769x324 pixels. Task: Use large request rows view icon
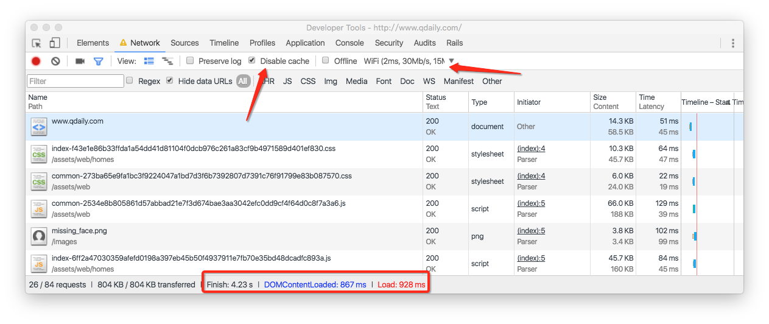pyautogui.click(x=149, y=61)
